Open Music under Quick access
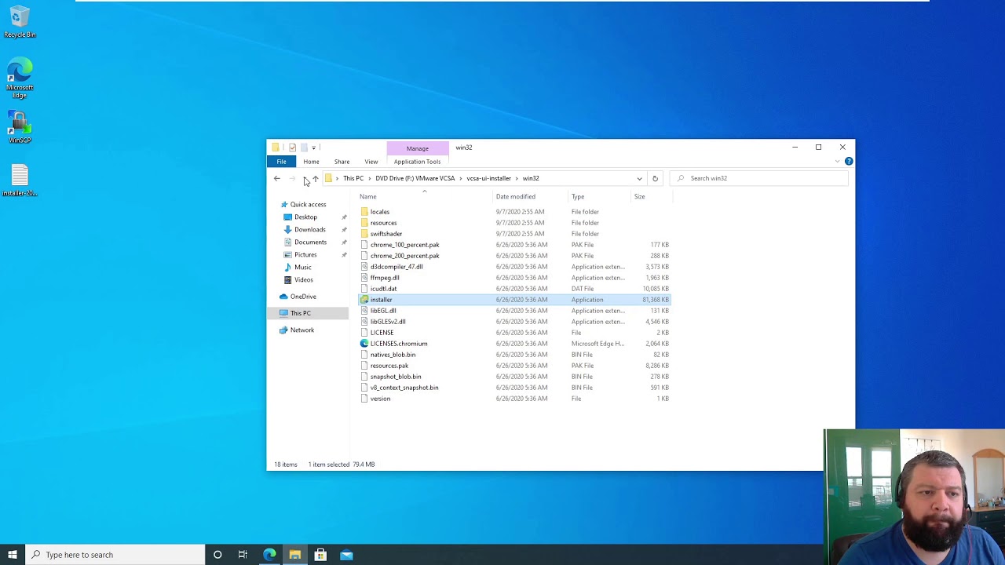Screen dimensions: 1005x565 [302, 268]
